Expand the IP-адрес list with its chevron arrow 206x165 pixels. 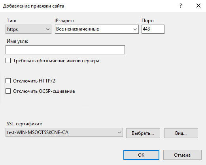(135, 29)
